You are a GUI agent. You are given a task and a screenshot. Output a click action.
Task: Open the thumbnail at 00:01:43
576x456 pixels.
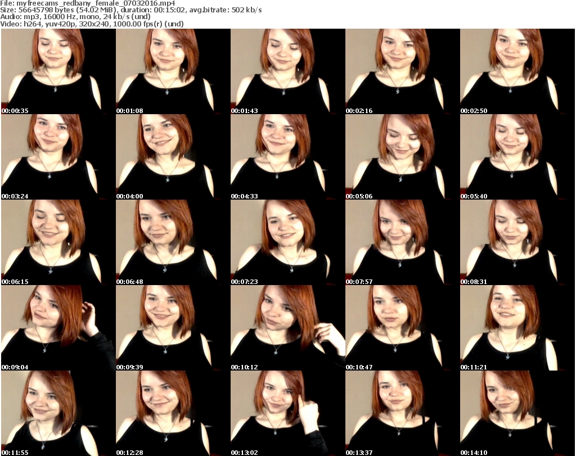pyautogui.click(x=287, y=71)
